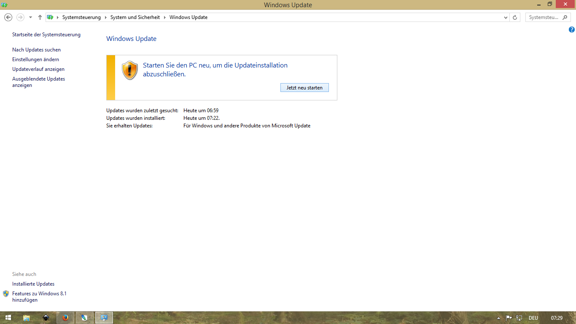Click the Control Panel icon in the address bar
This screenshot has height=324, width=576.
51,17
